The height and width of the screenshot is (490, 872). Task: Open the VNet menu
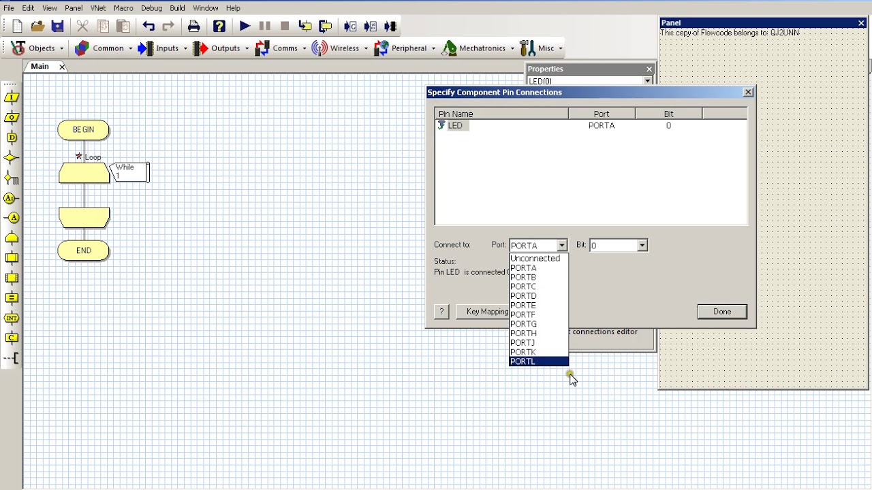(97, 8)
